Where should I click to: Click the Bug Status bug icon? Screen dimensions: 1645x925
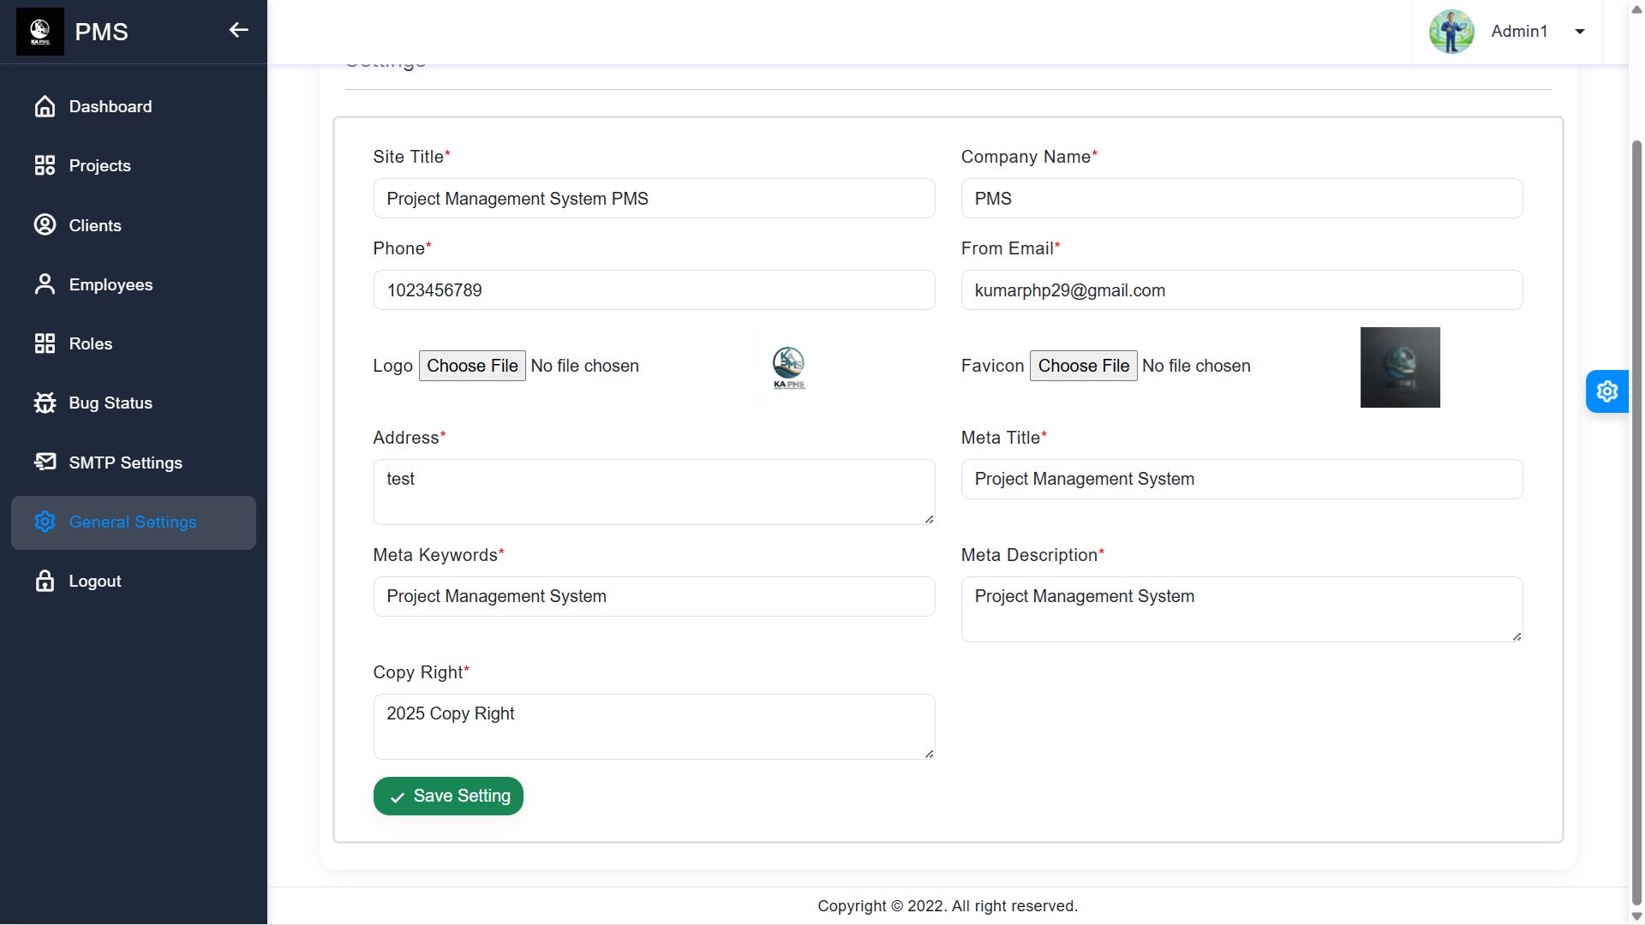45,403
